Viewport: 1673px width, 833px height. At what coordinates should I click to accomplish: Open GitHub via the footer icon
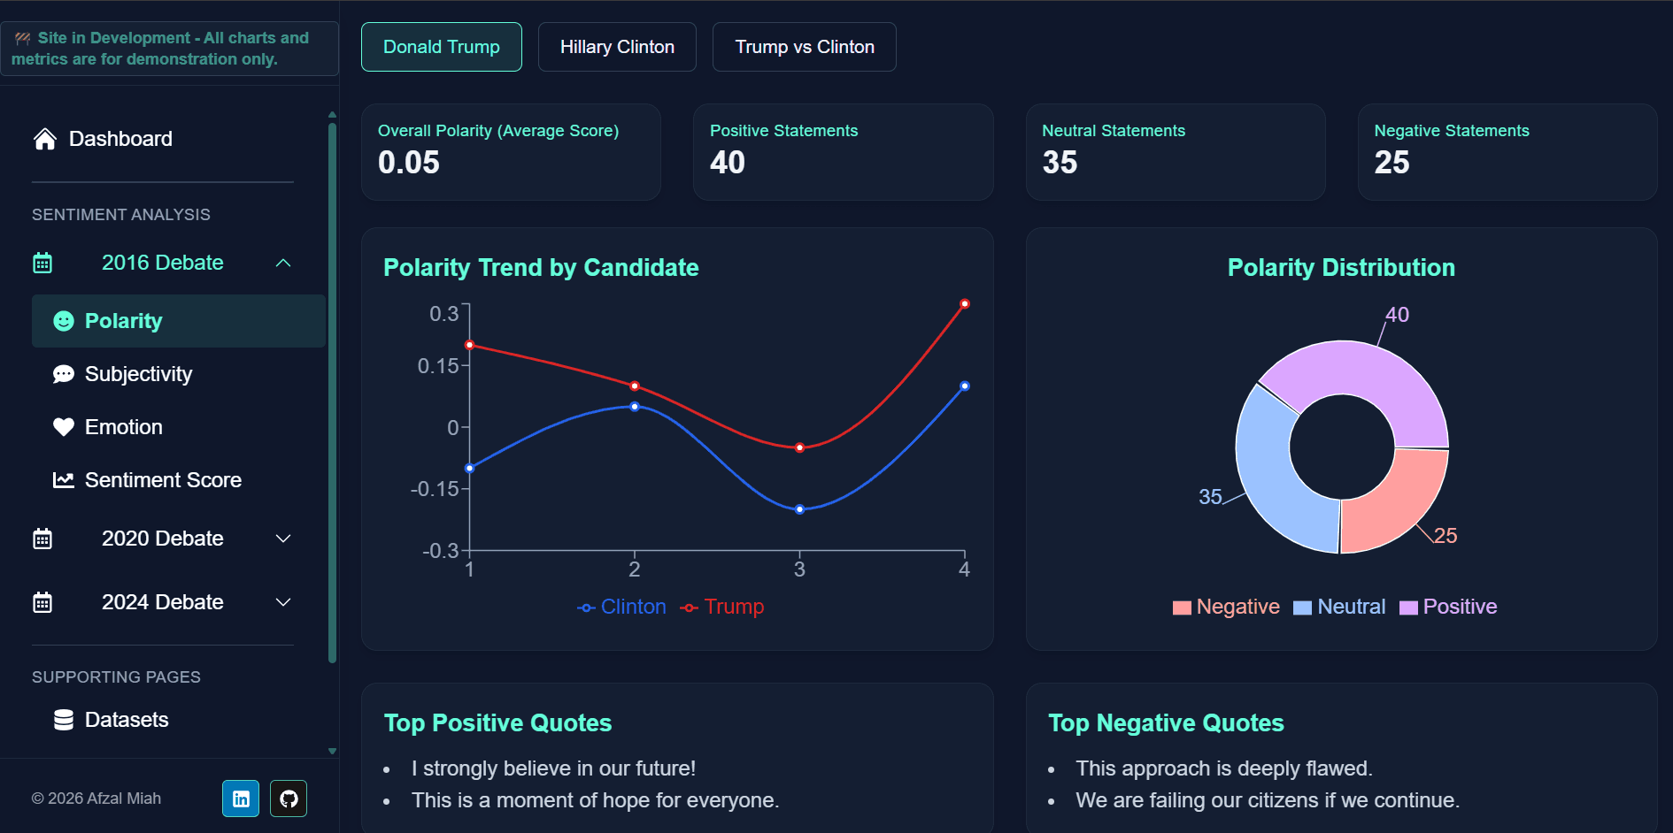tap(288, 799)
